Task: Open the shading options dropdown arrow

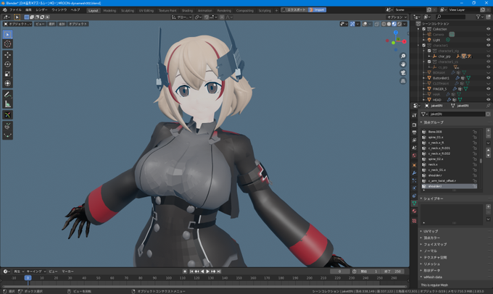Action: click(x=405, y=24)
